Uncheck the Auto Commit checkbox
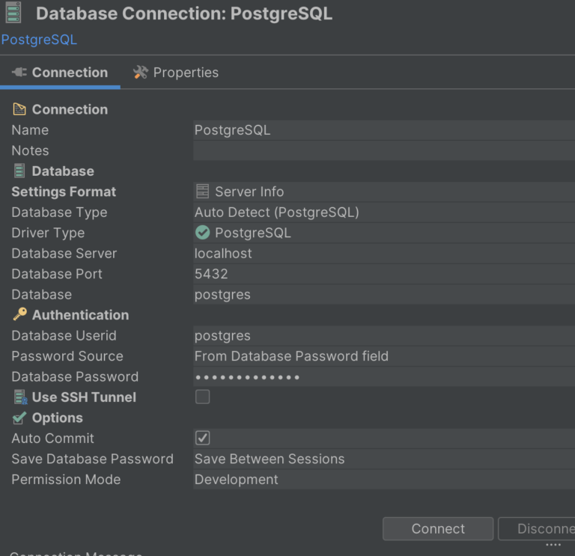 point(203,439)
